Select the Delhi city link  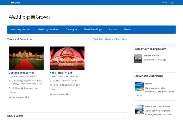18,3
